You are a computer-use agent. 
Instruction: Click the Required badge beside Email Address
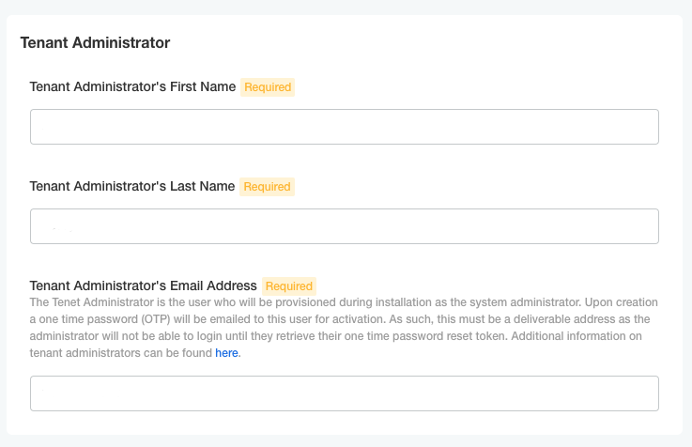(289, 285)
